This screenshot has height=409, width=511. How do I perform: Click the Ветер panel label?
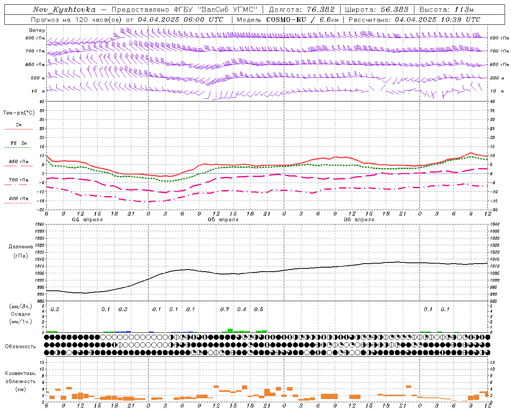pos(37,30)
